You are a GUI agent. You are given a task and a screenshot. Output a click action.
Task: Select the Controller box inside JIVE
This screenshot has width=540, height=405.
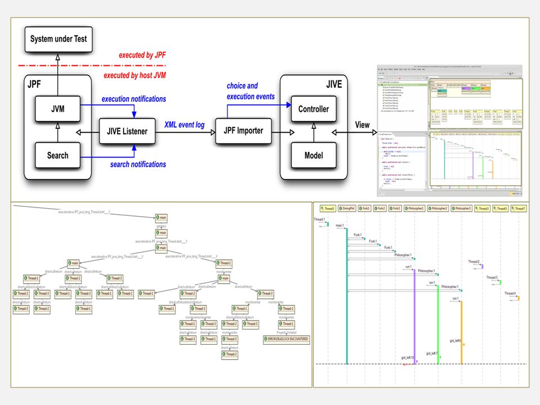click(313, 109)
